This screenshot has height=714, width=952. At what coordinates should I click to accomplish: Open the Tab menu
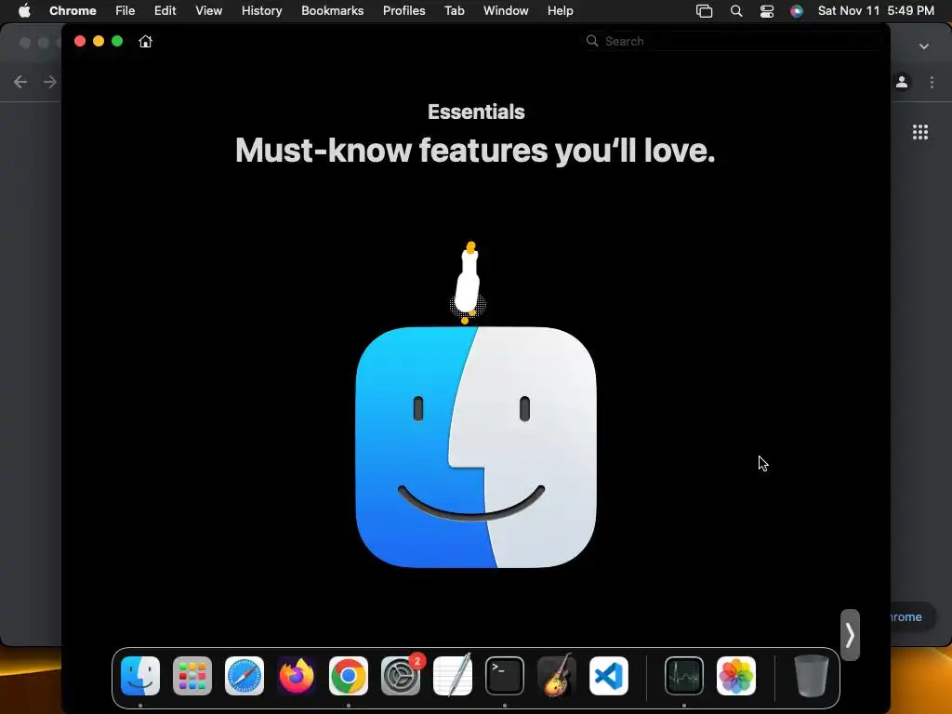pyautogui.click(x=454, y=11)
